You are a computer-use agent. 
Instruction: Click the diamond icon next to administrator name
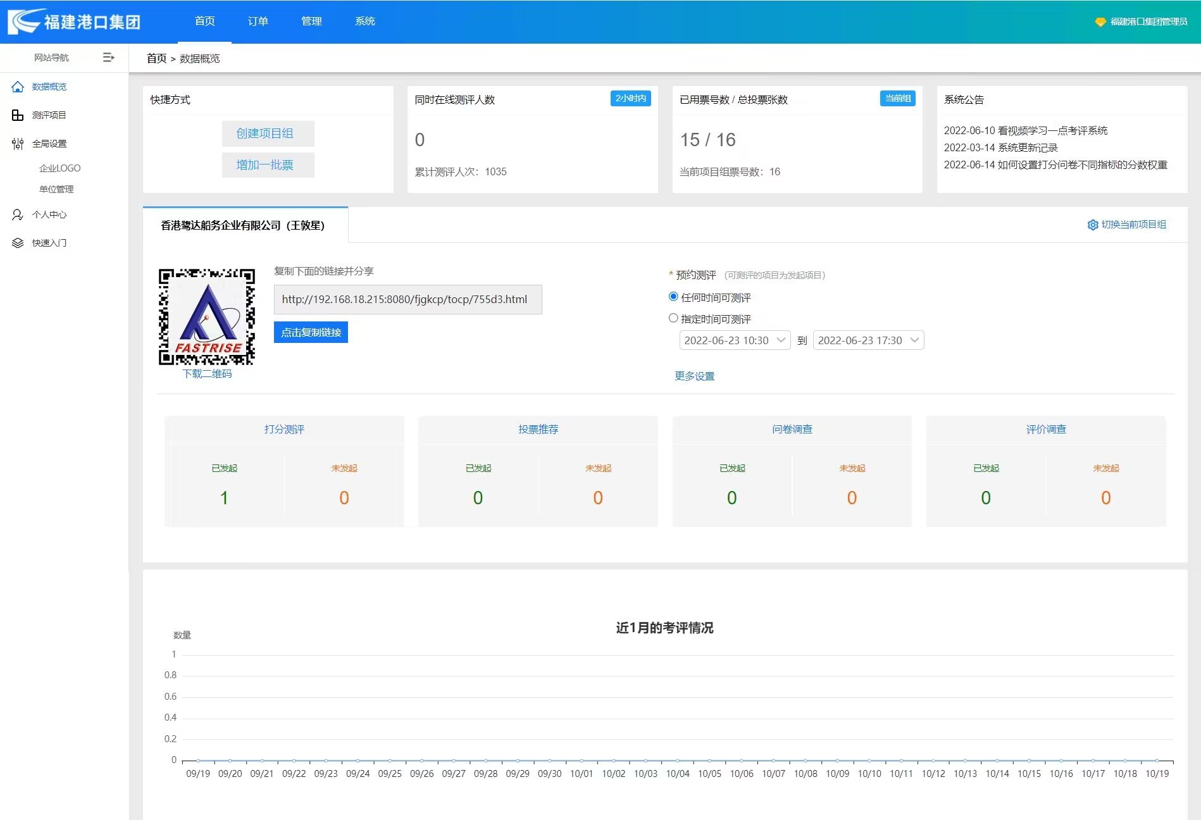[1100, 22]
